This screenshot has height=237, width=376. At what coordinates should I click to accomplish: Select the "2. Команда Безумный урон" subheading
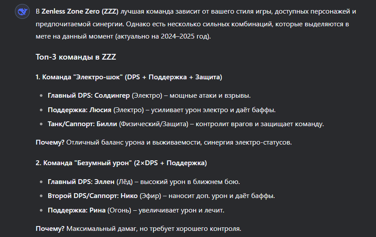pos(121,163)
